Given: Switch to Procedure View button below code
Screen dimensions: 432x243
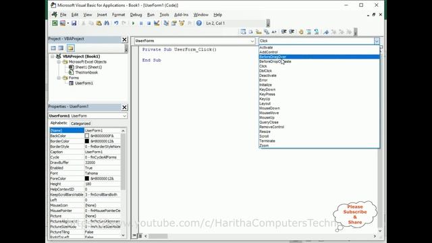Looking at the screenshot, I should [x=134, y=236].
